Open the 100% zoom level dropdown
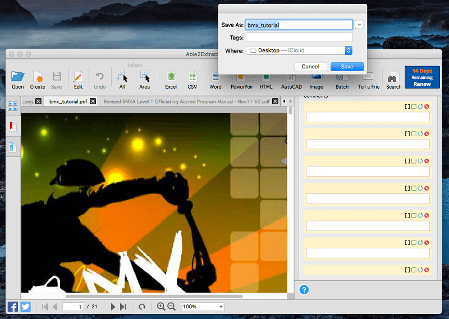This screenshot has height=319, width=449. 203,307
